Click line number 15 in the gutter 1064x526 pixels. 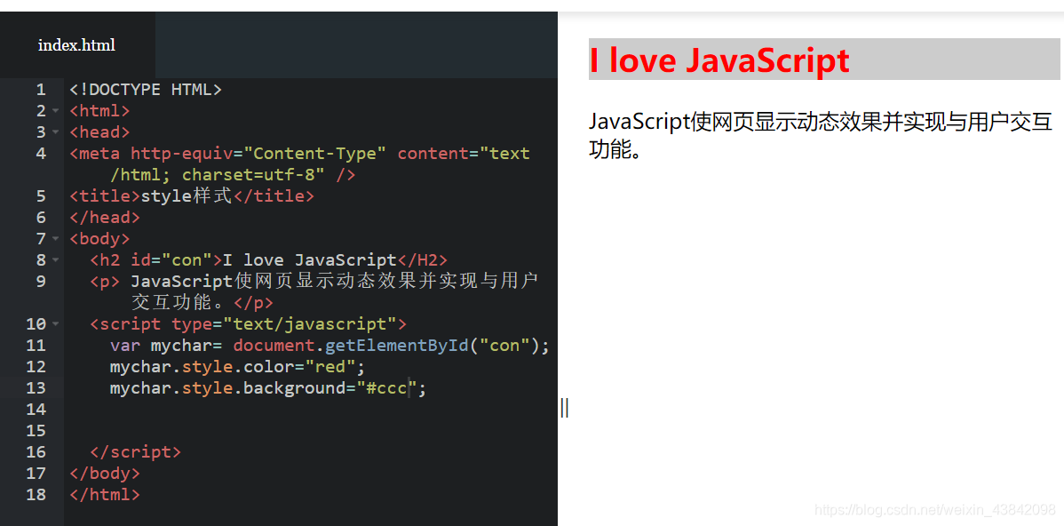click(x=36, y=430)
